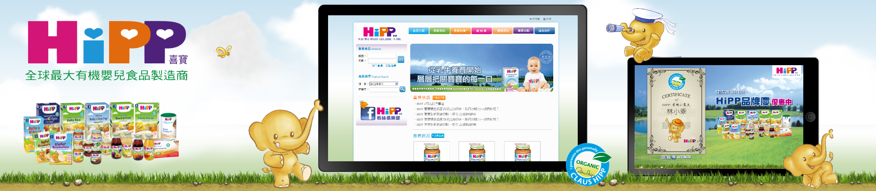876x191 pixels.
Task: Select the peach-colored nav tab
Action: 502,31
